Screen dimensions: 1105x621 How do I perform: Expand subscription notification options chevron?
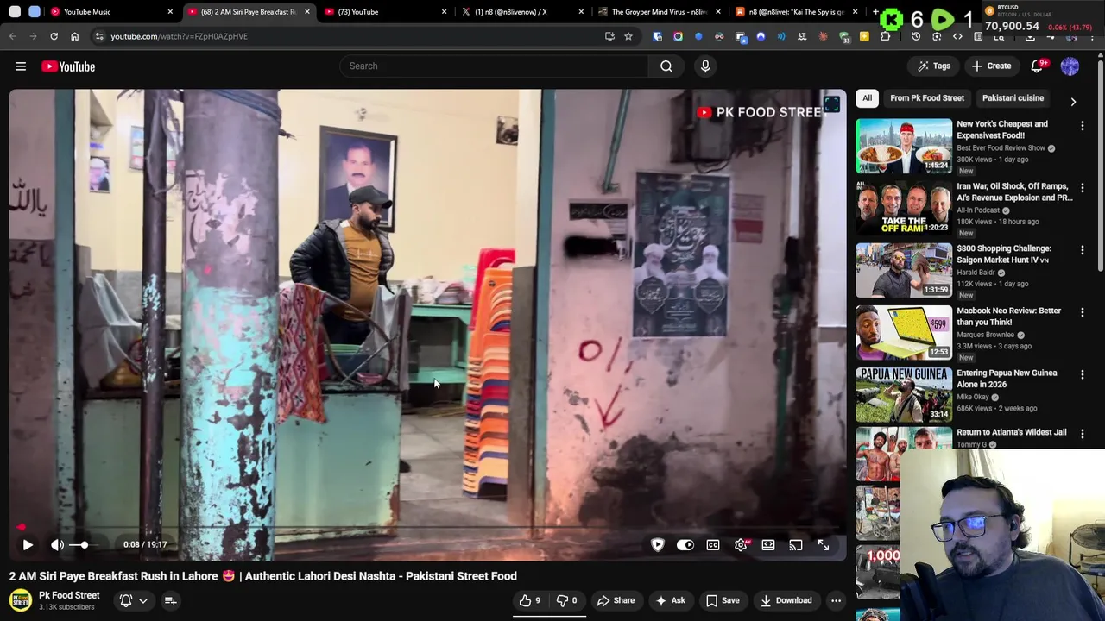tap(143, 601)
